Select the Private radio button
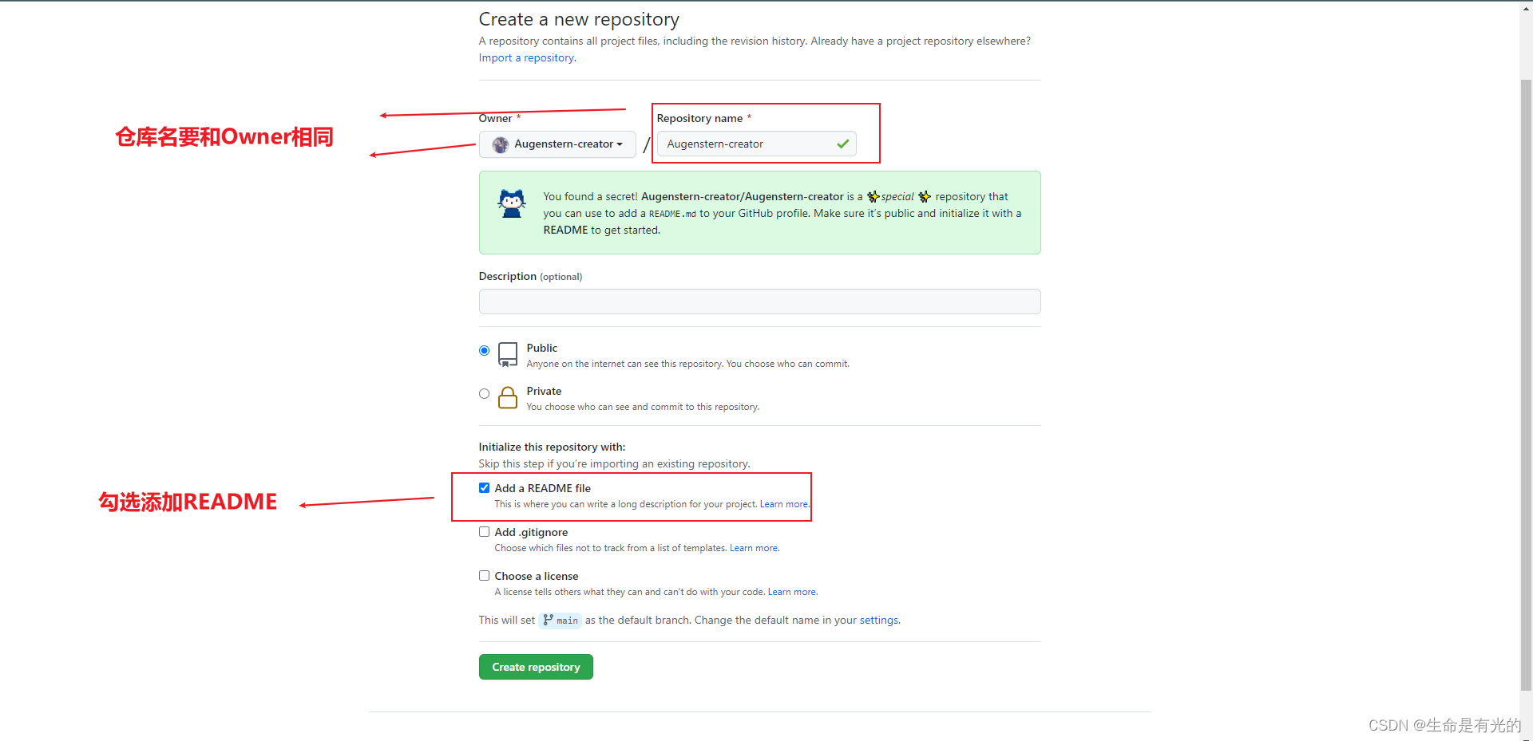1533x741 pixels. click(x=484, y=393)
